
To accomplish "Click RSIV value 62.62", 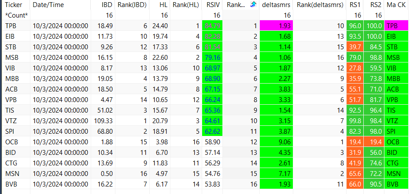I will click(x=212, y=132).
